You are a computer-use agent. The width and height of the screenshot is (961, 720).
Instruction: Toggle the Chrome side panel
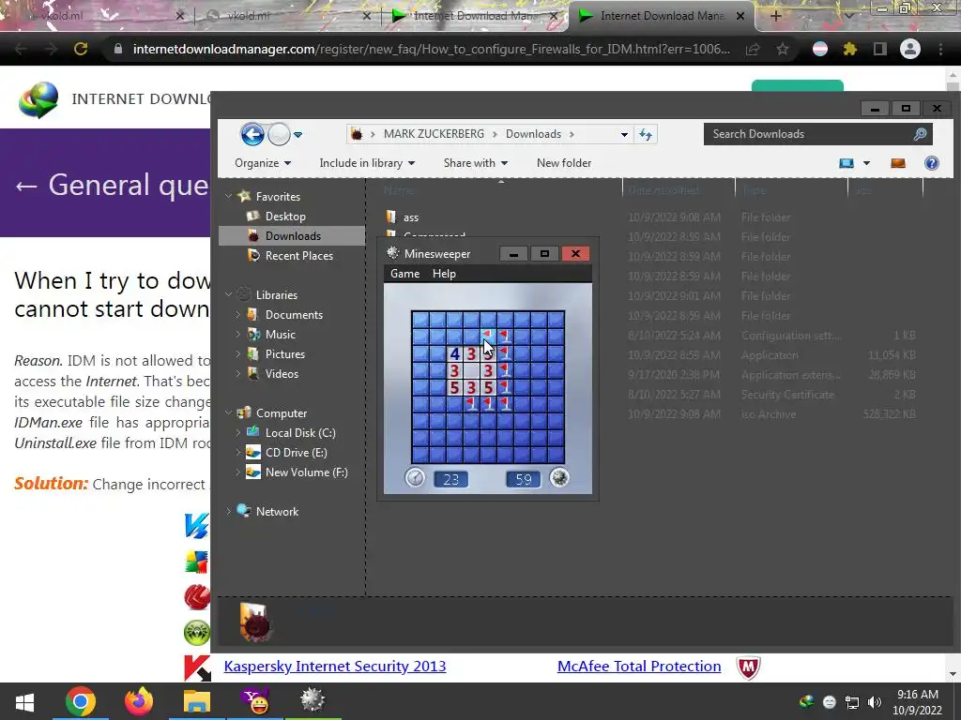(x=879, y=49)
